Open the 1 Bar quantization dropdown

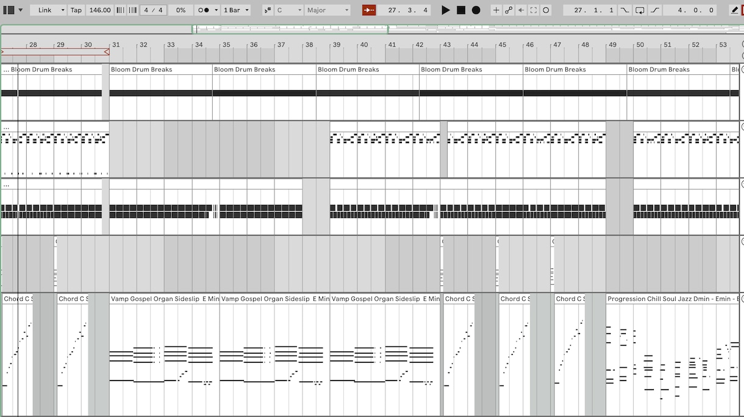236,10
